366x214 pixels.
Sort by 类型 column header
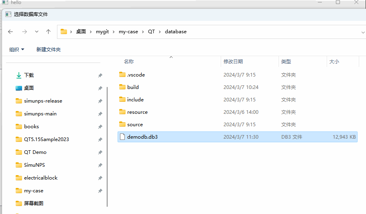(286, 62)
